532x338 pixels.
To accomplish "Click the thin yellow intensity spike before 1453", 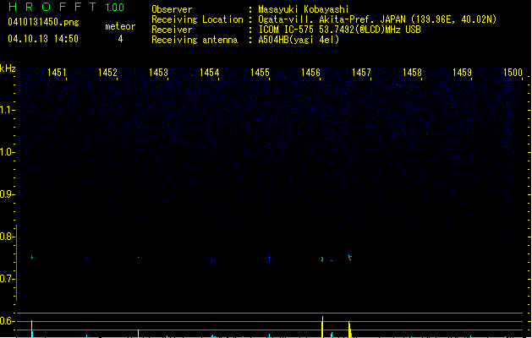I will point(138,333).
